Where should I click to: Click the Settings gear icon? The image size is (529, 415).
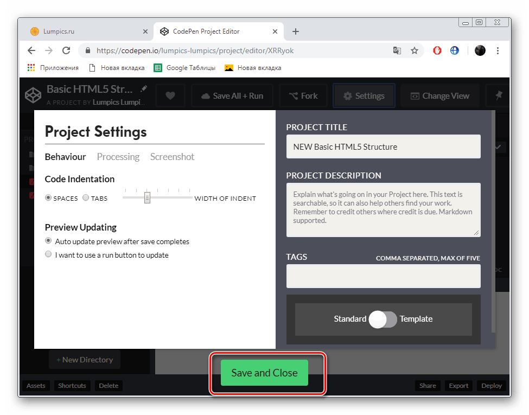[347, 95]
